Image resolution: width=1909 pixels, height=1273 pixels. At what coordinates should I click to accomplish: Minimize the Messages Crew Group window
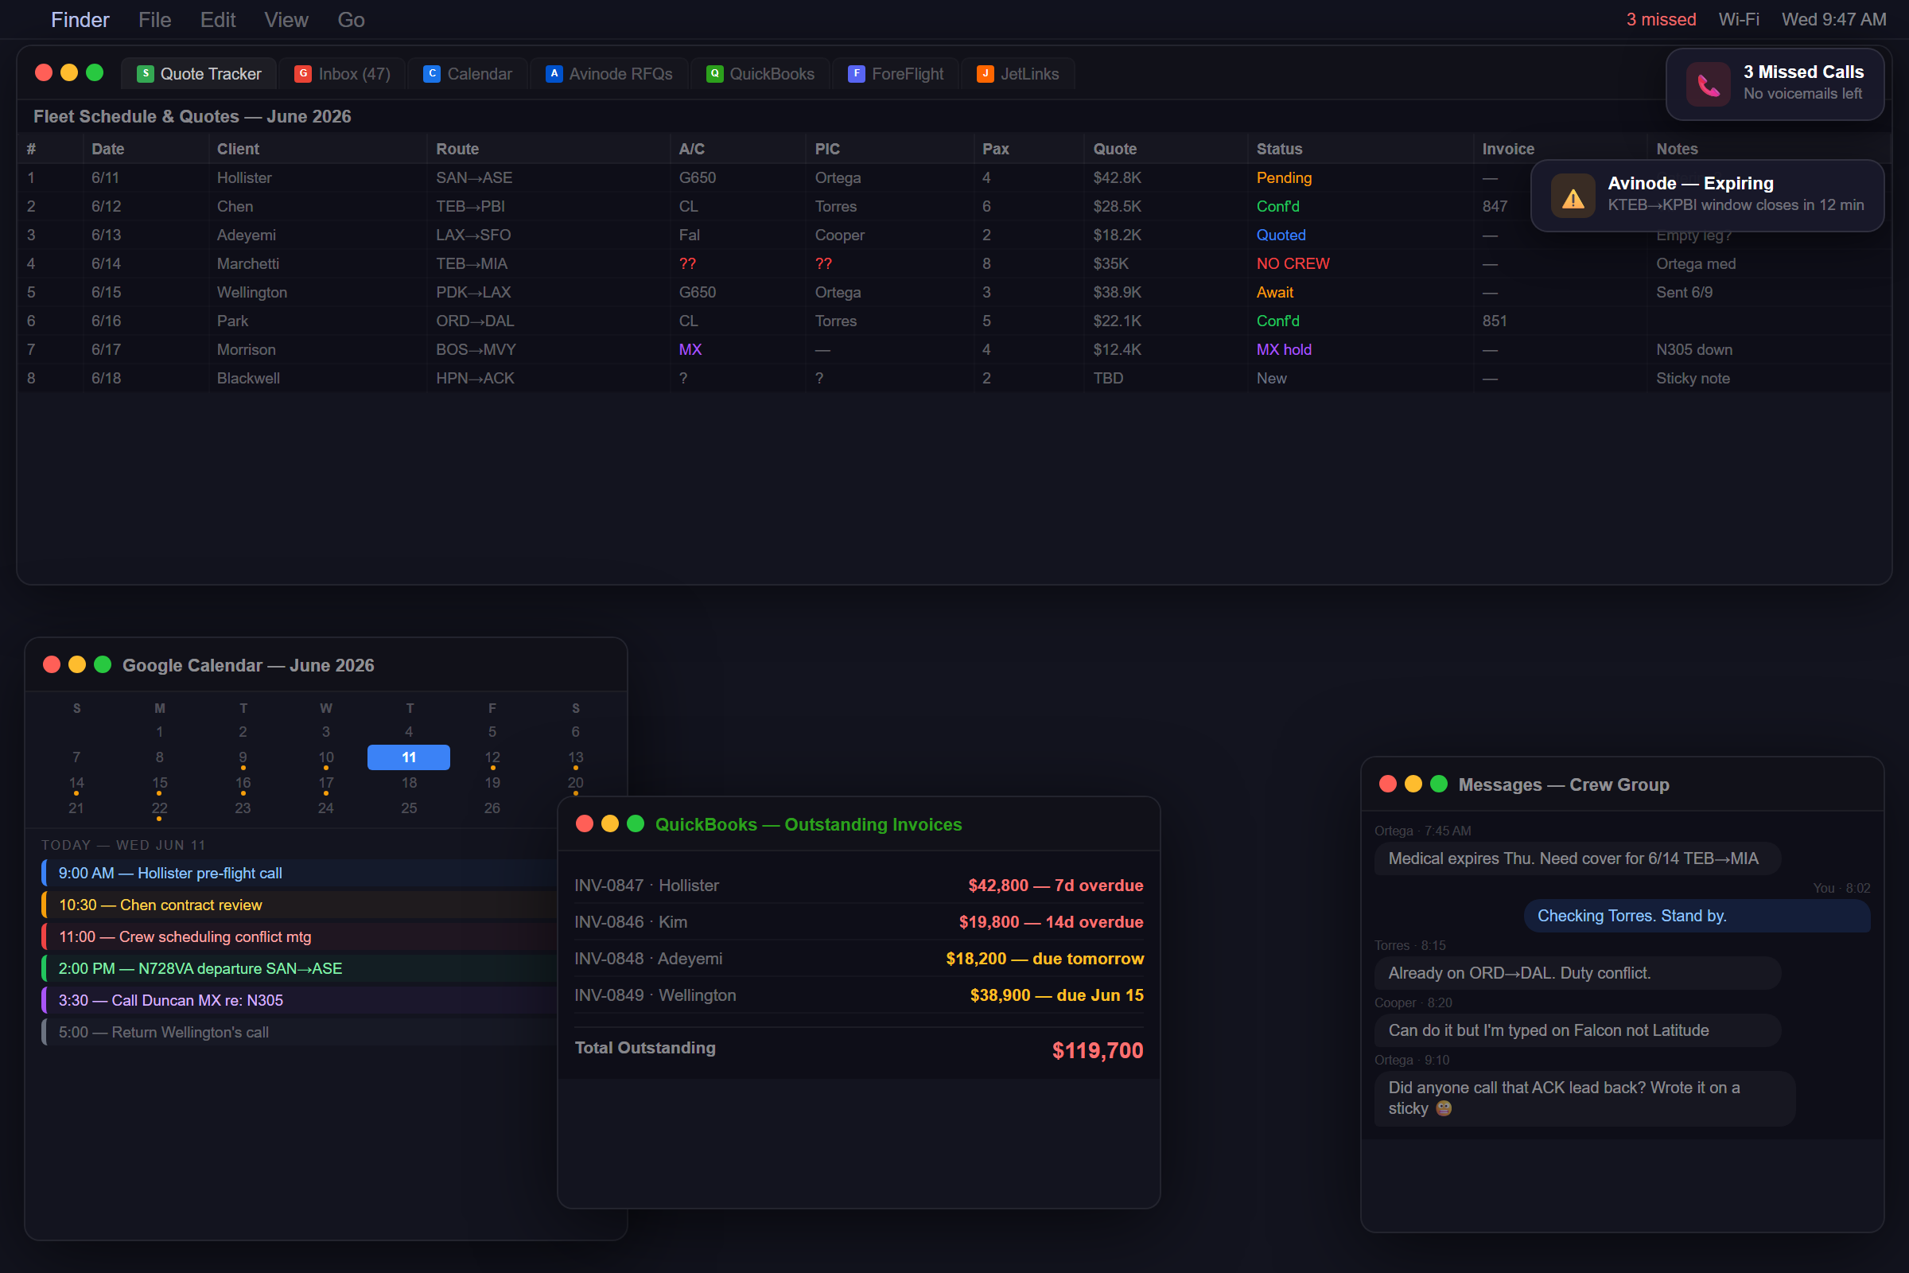click(x=1413, y=784)
